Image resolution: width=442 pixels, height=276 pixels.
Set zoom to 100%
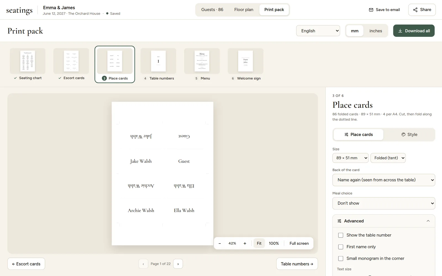click(274, 243)
